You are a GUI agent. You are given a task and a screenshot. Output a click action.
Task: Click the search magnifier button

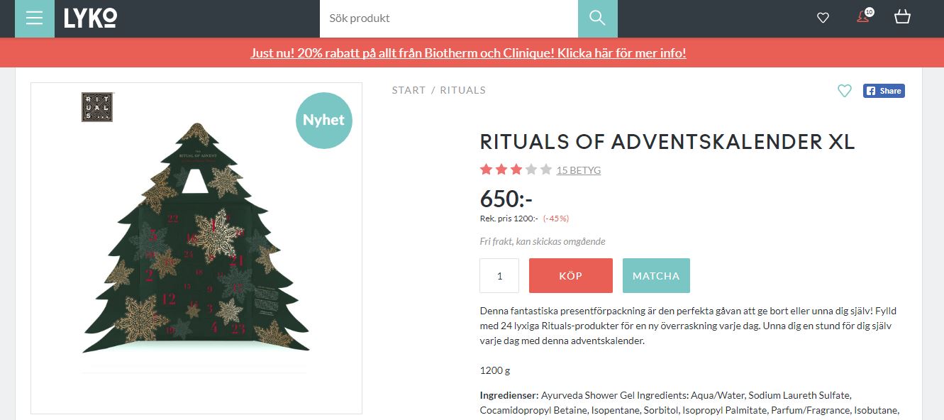point(597,18)
